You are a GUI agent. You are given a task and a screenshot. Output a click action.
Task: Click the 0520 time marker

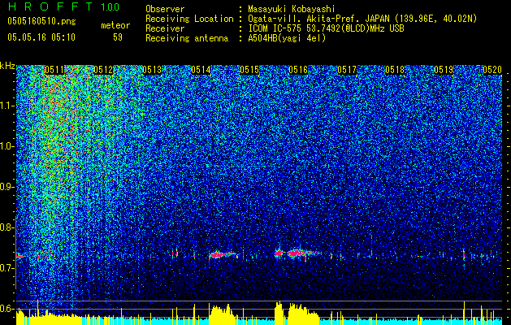(492, 70)
